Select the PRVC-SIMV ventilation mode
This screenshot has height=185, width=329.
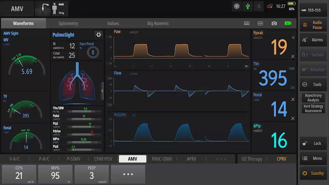[162, 159]
